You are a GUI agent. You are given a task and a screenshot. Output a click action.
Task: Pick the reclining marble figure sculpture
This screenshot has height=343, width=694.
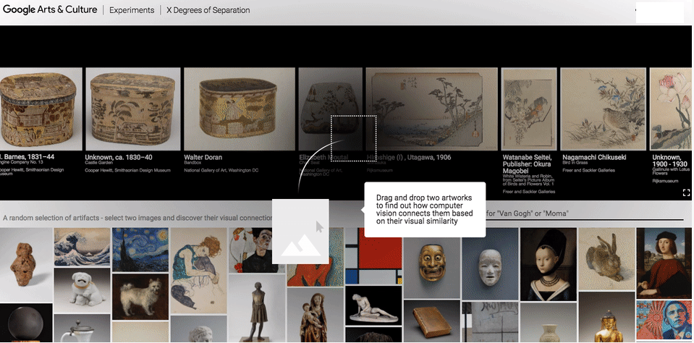pos(373,305)
